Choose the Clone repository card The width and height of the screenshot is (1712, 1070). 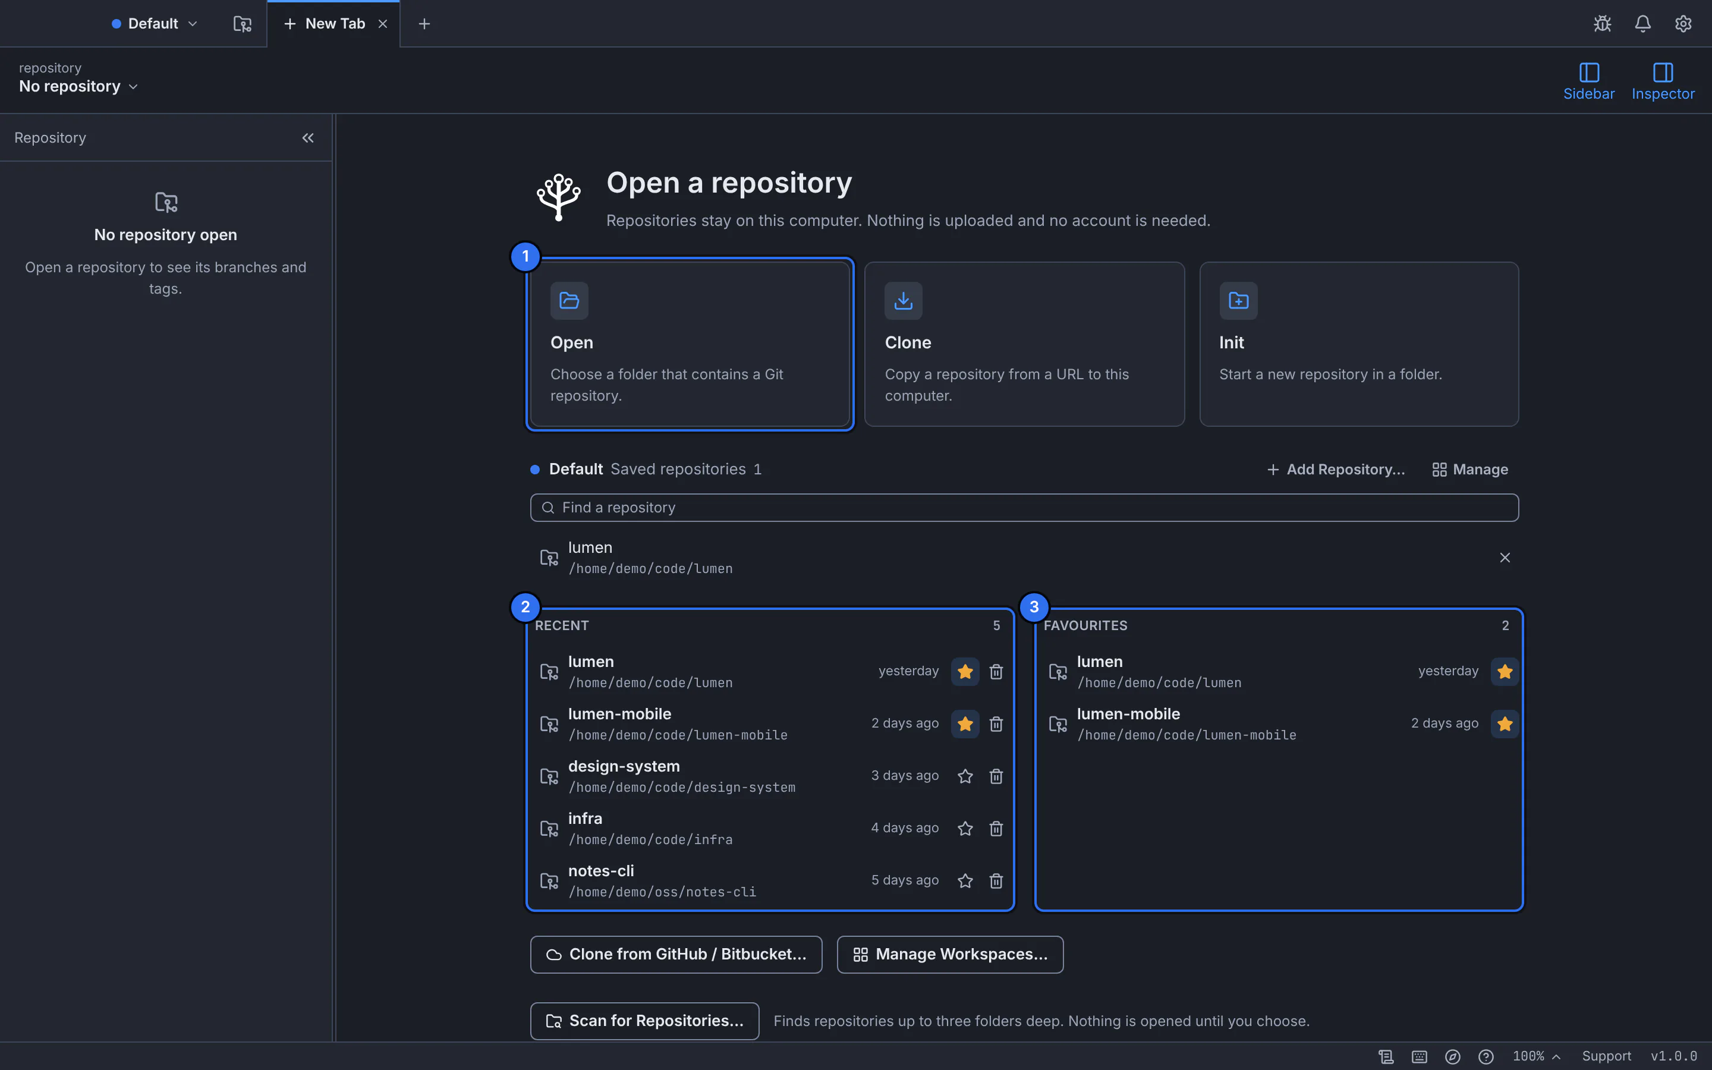coord(1024,344)
